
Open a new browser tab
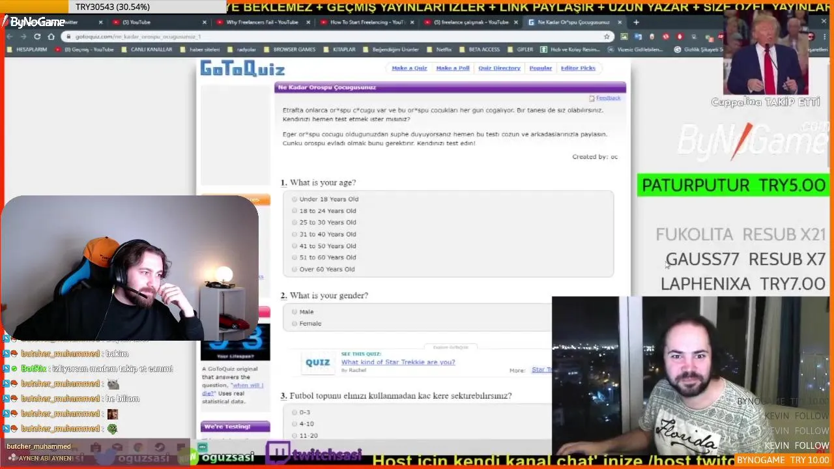pyautogui.click(x=636, y=22)
